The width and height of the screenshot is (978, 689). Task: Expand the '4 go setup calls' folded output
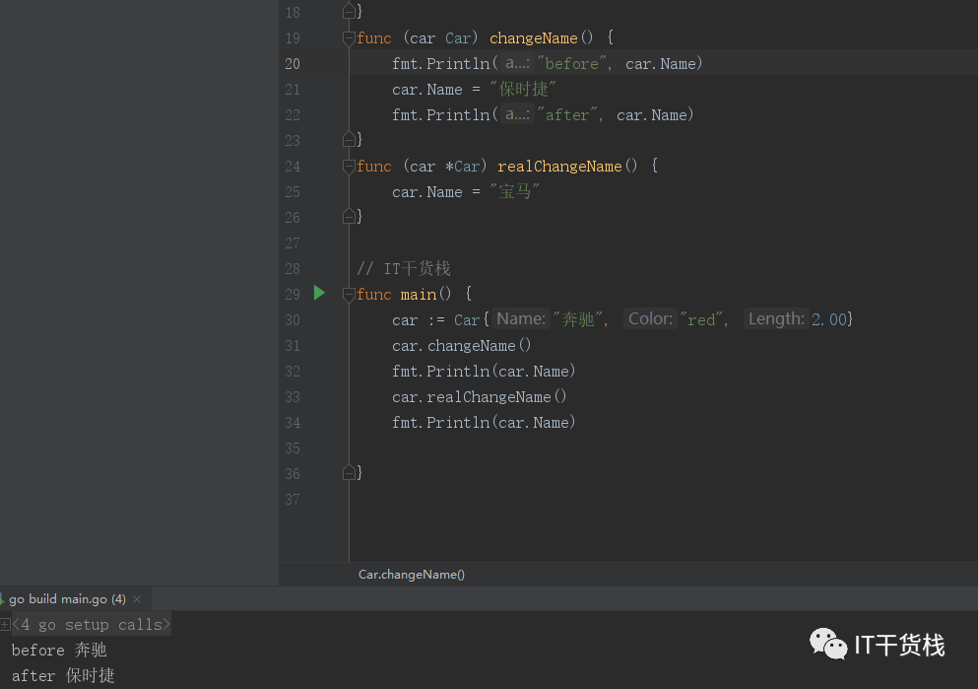(x=5, y=624)
